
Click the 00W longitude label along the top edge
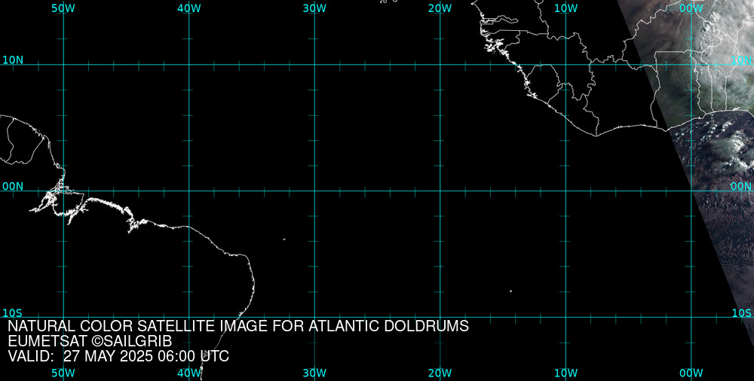point(691,8)
